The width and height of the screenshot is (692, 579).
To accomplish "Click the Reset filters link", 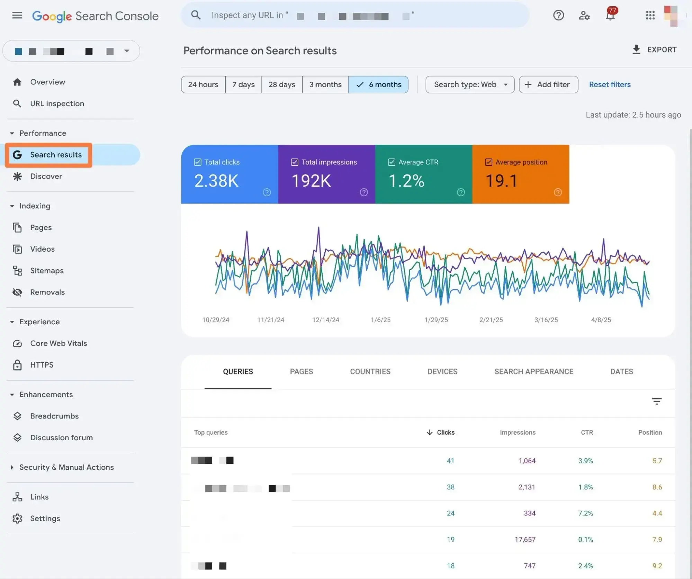I will click(609, 84).
